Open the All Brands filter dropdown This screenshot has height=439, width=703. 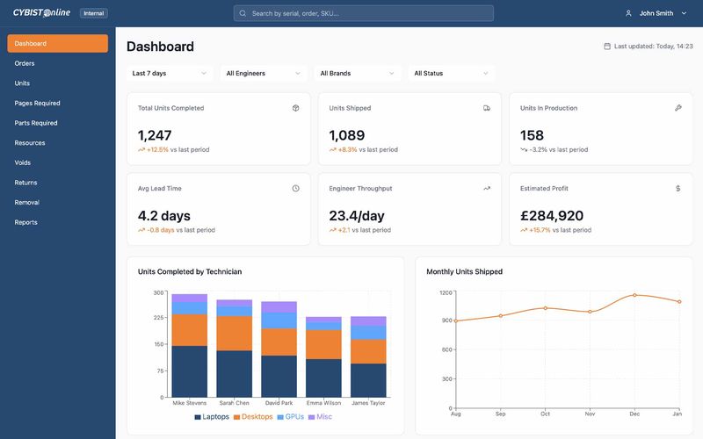[x=358, y=74]
